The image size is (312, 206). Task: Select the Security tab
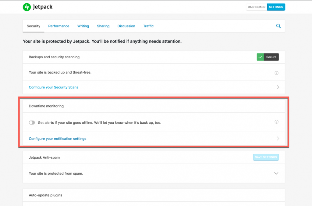click(34, 26)
